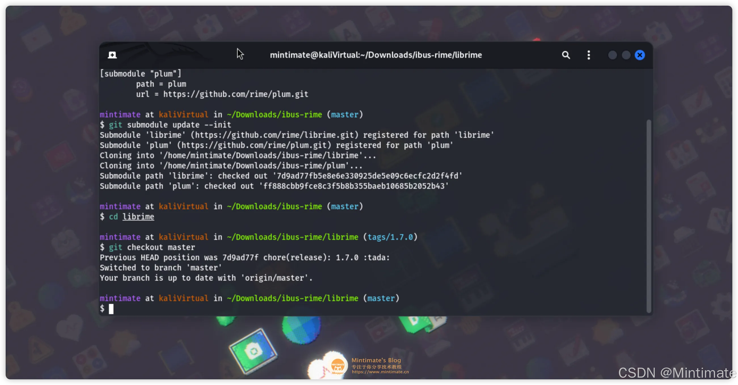Click the '[submodule "plum"]' line
The height and width of the screenshot is (385, 738).
pyautogui.click(x=140, y=74)
